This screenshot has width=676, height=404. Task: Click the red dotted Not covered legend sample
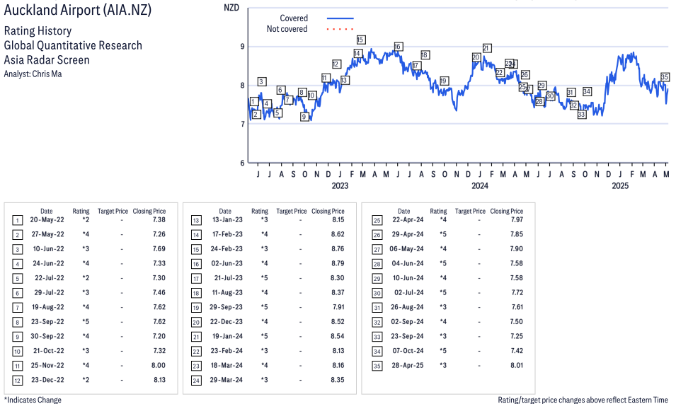(x=340, y=29)
